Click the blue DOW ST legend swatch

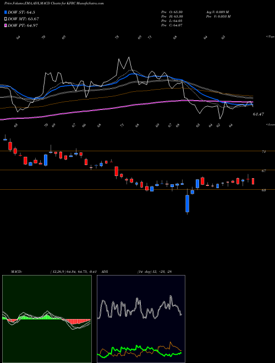6,12
